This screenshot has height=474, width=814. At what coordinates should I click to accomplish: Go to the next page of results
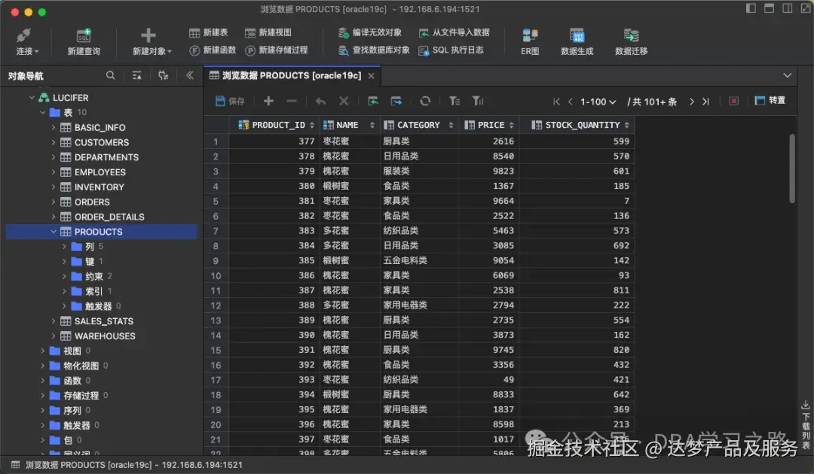(x=691, y=102)
